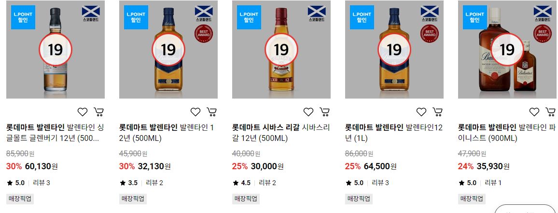Toggle wishlist heart for 발렌타인 12년 500ML

195,112
